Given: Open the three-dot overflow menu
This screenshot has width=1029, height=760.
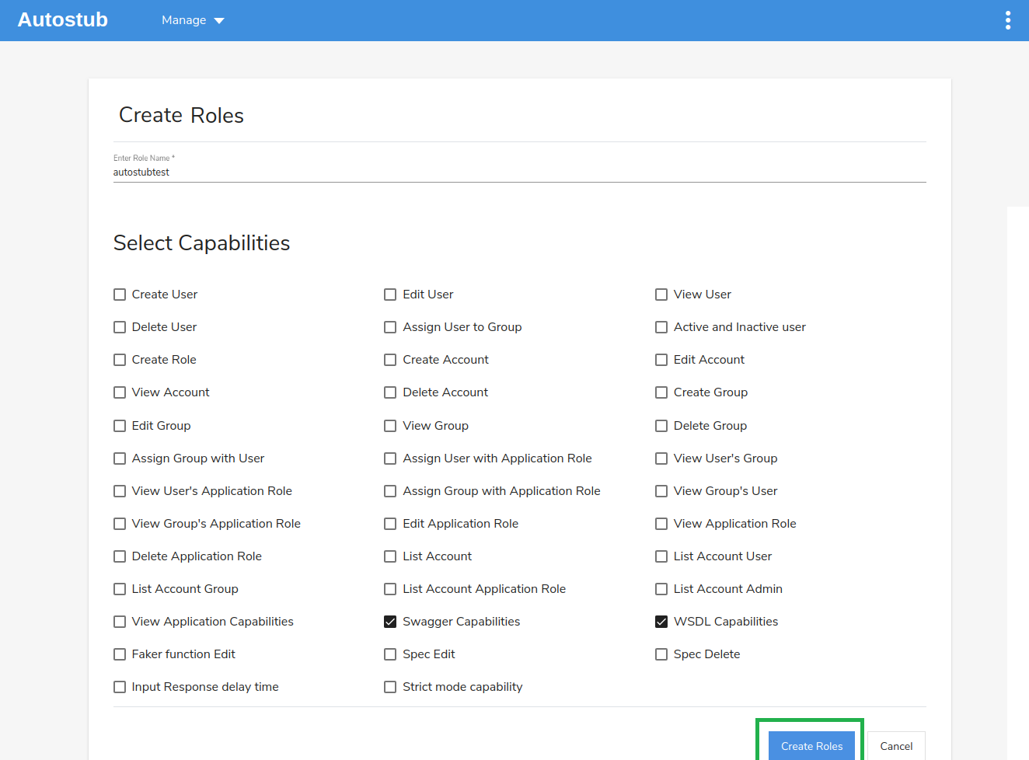Looking at the screenshot, I should 1007,20.
